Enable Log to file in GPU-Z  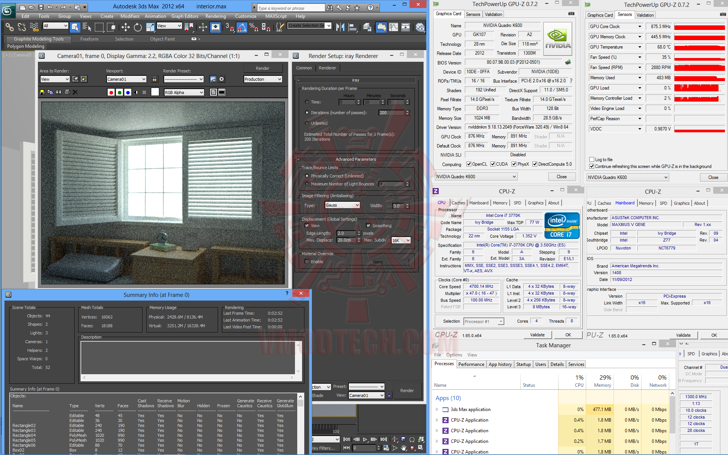pyautogui.click(x=591, y=160)
